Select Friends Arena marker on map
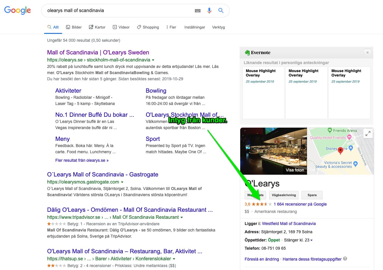Viewport: 383px width, 270px height. pyautogui.click(x=330, y=130)
